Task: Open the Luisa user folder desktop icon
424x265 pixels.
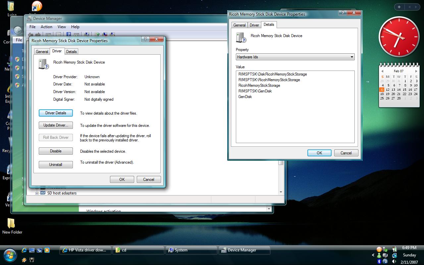Action: (11, 9)
